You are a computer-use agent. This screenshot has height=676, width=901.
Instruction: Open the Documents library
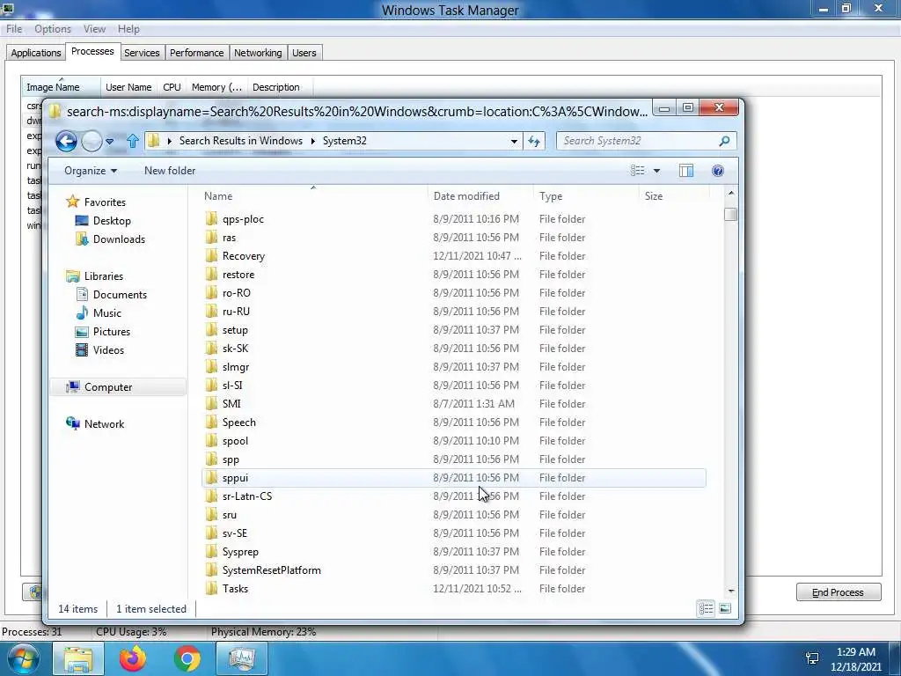point(120,295)
